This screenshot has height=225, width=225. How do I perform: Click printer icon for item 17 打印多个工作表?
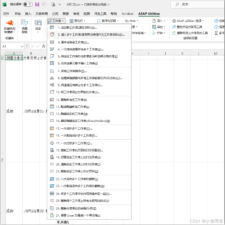tap(52, 143)
